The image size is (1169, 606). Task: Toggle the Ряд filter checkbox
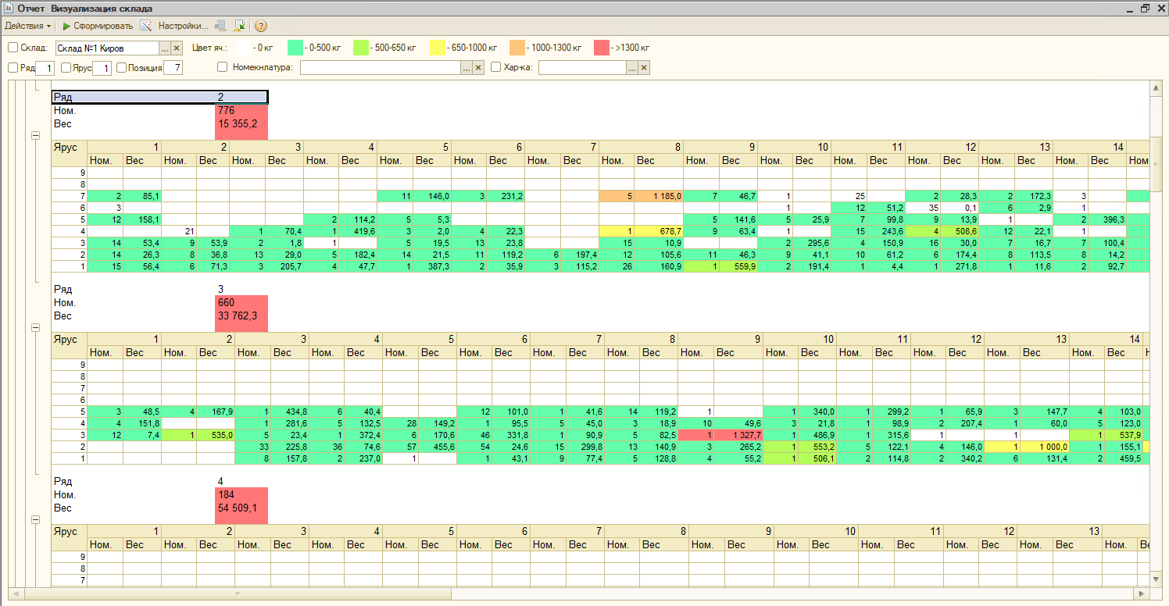click(x=13, y=68)
